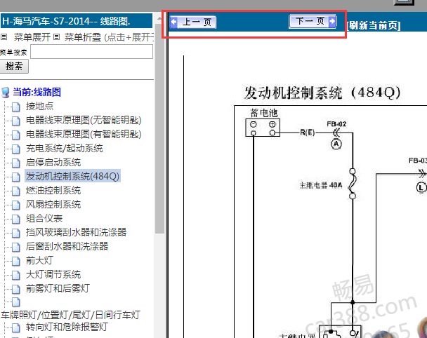The width and height of the screenshot is (427, 338).
Task: Click page icon next to 后窗刮水器和洗涤器
Action: pyautogui.click(x=16, y=247)
